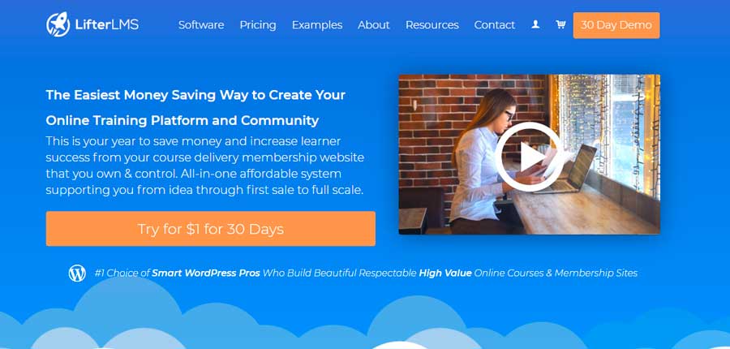730x349 pixels.
Task: Play the promotional video
Action: click(x=529, y=157)
